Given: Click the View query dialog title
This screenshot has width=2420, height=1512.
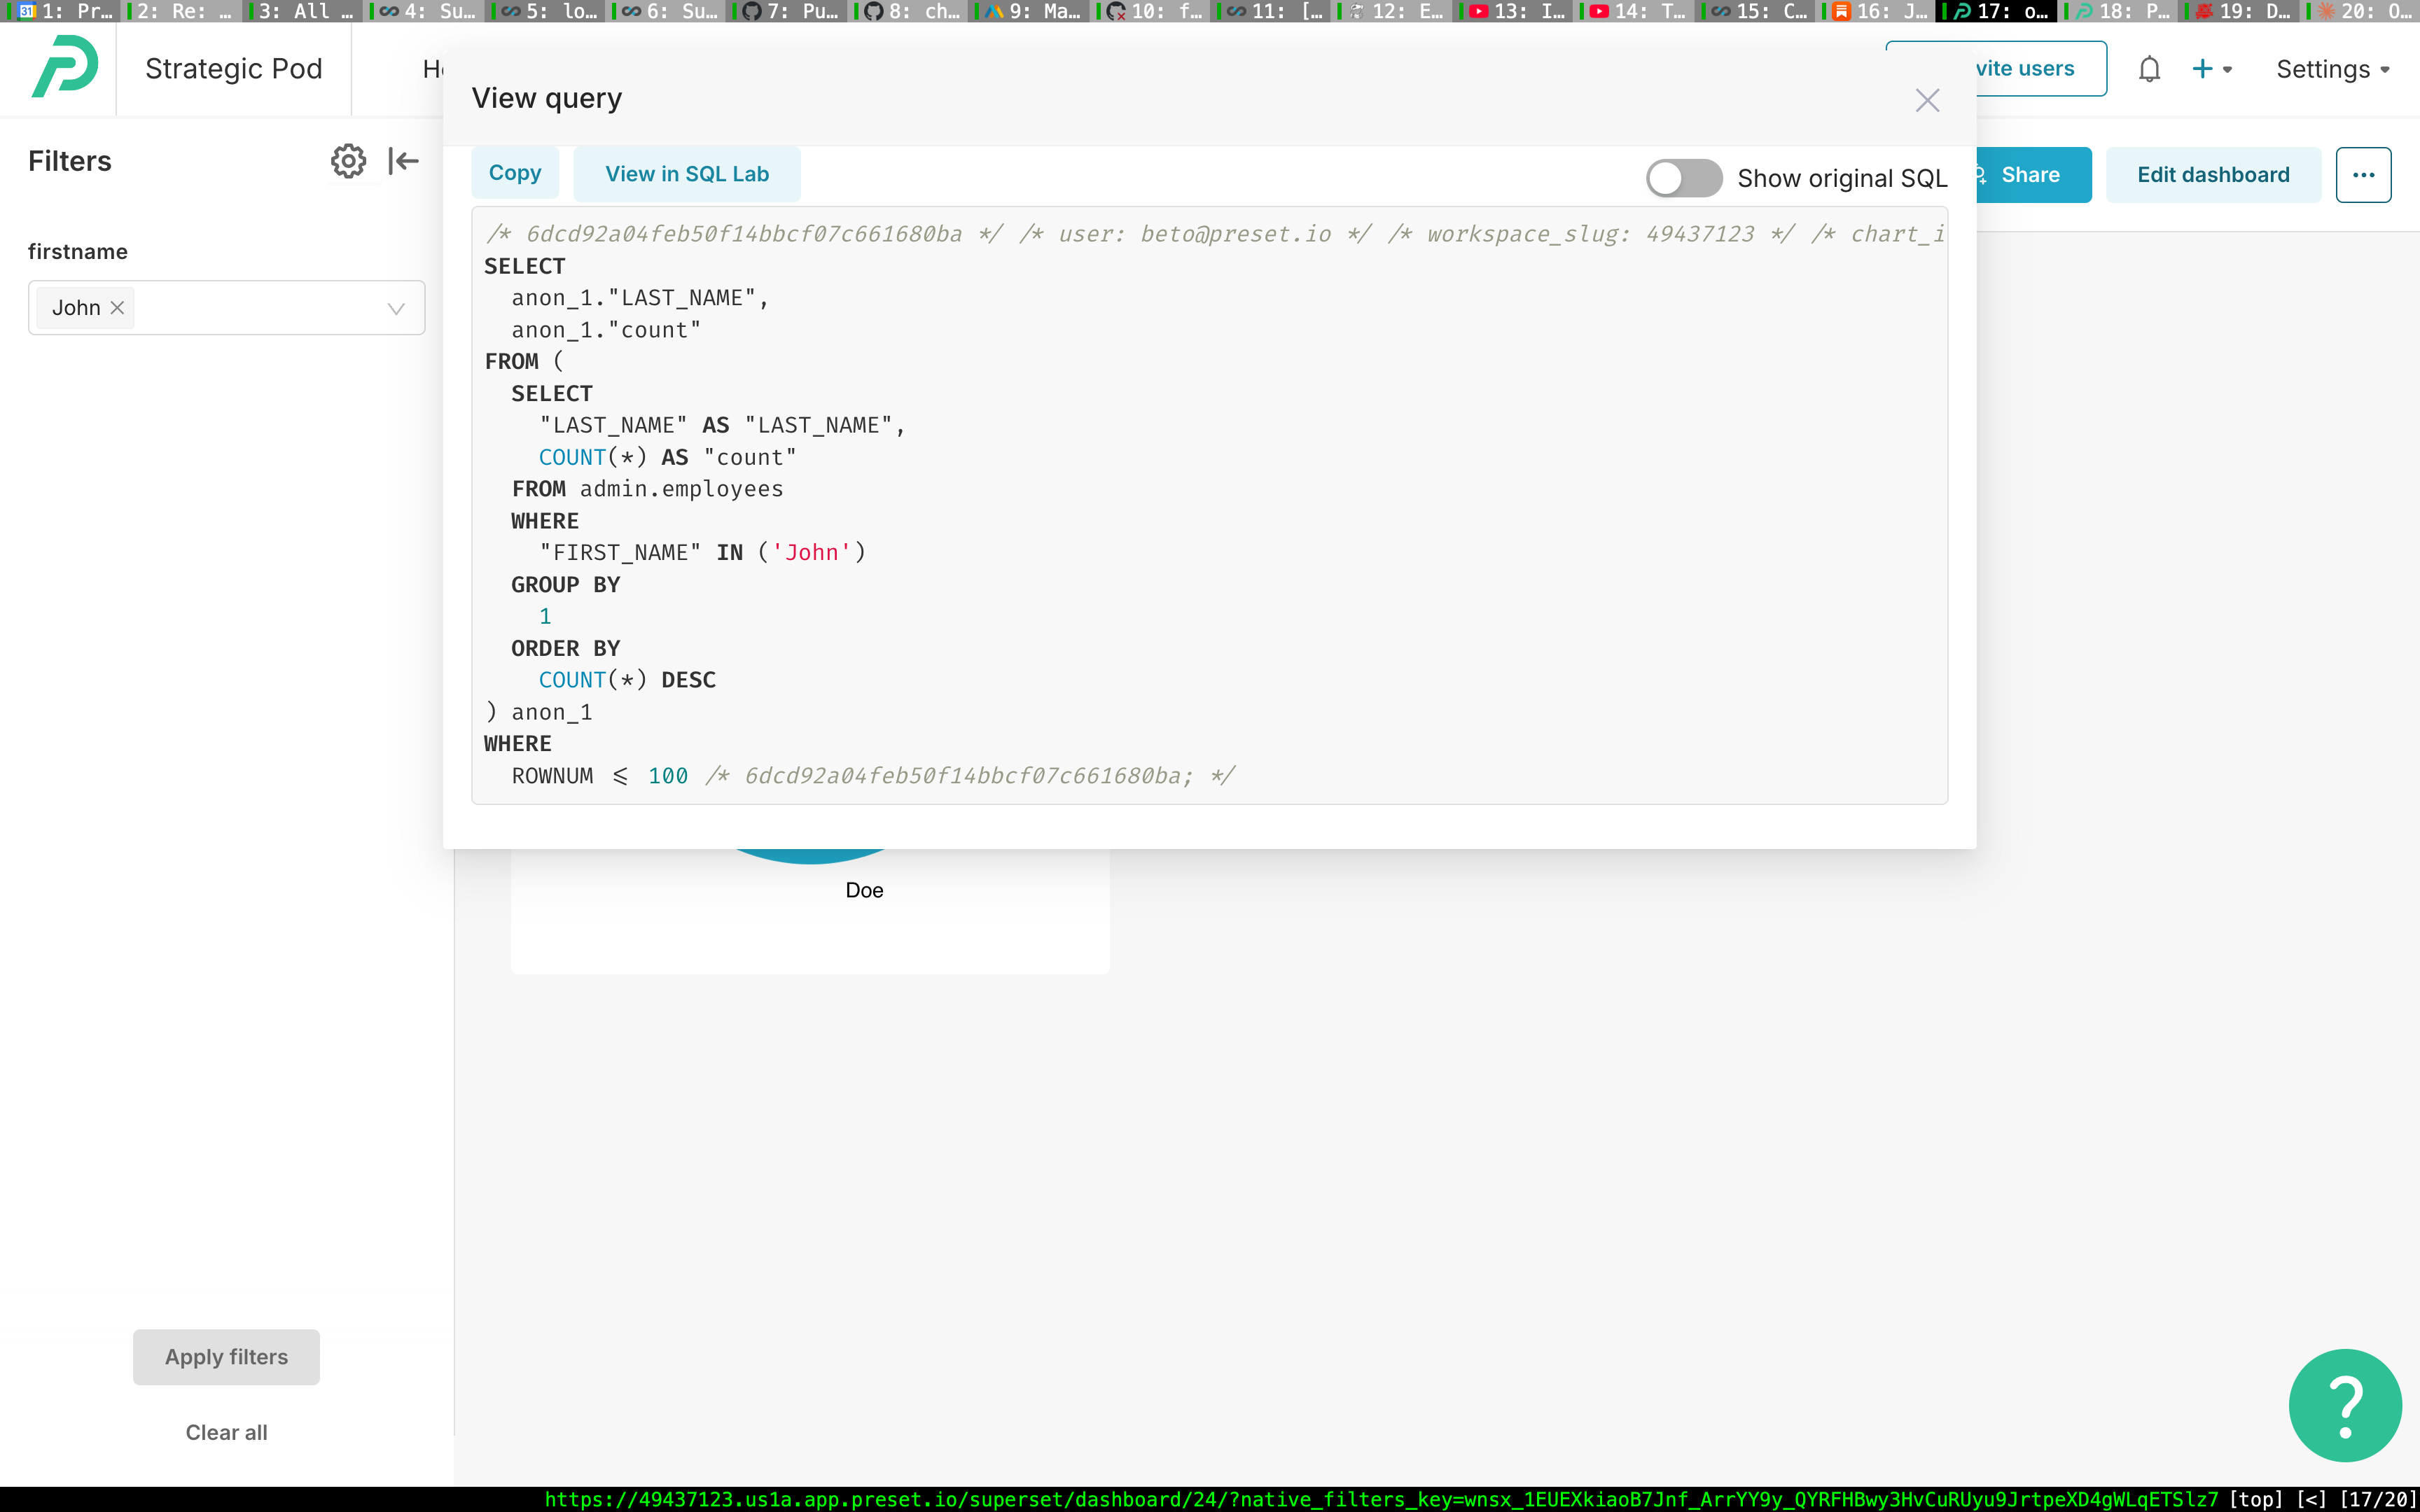Looking at the screenshot, I should (547, 98).
